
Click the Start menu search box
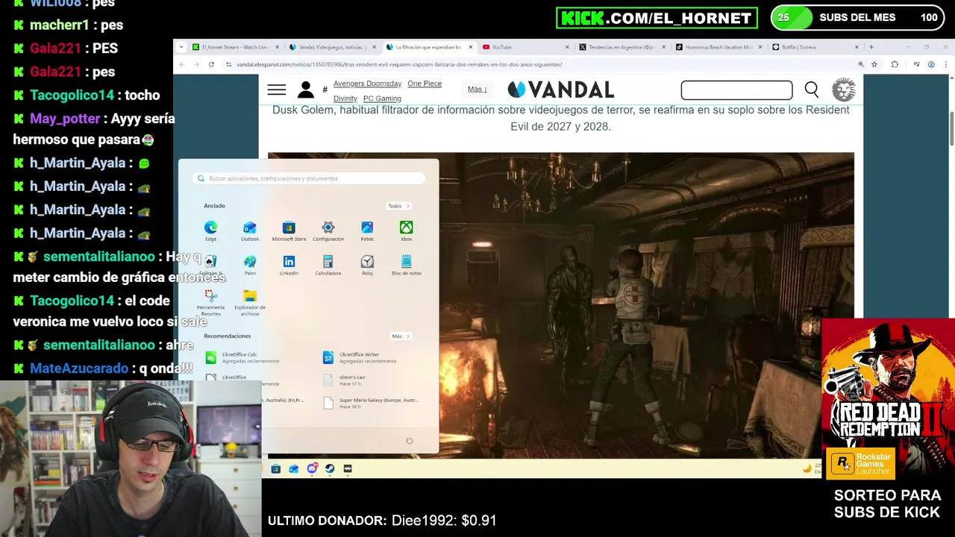click(x=309, y=179)
